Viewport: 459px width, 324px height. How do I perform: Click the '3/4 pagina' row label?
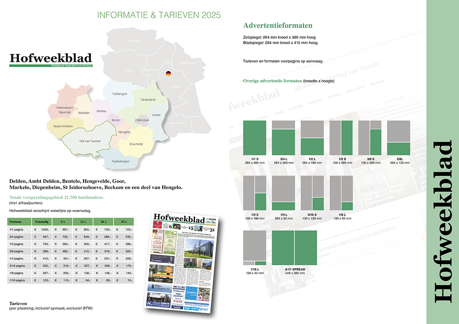click(x=16, y=237)
